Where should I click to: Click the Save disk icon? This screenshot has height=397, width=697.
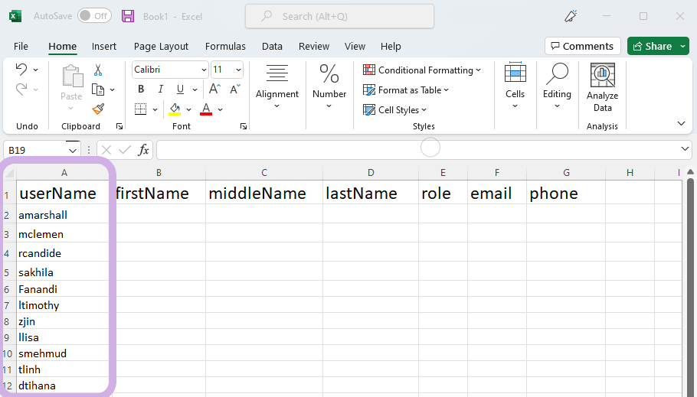point(128,16)
